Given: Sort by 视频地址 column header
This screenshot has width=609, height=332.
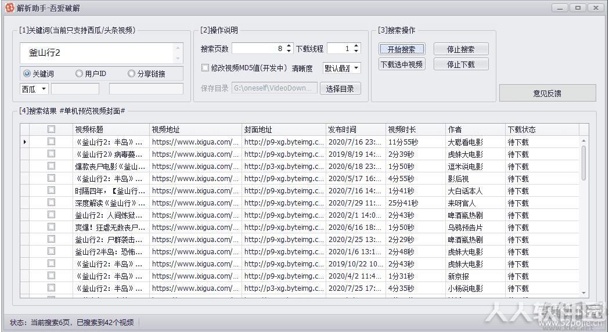Looking at the screenshot, I should [x=196, y=129].
